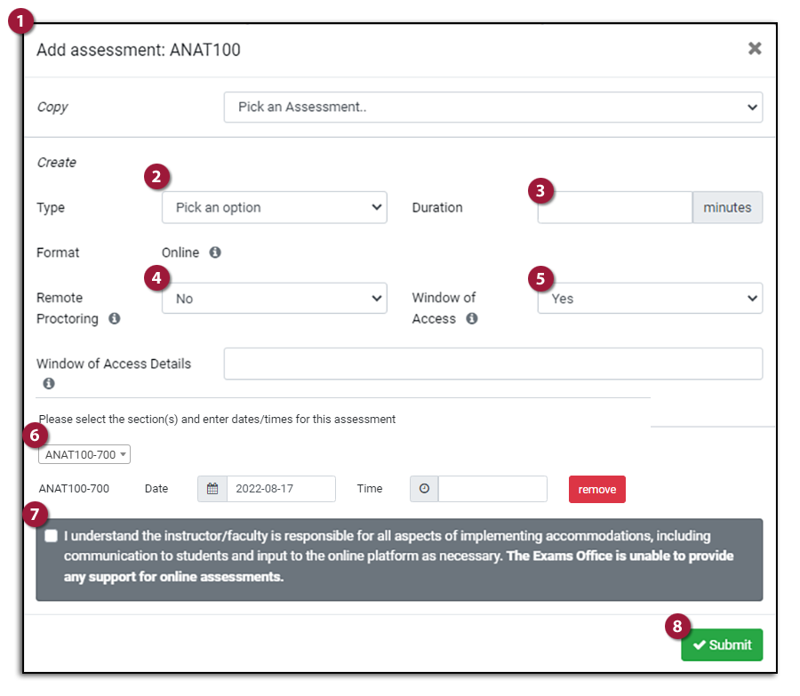Screen dimensions: 800x696
Task: Click the Window of Access Details text box
Action: click(x=494, y=364)
